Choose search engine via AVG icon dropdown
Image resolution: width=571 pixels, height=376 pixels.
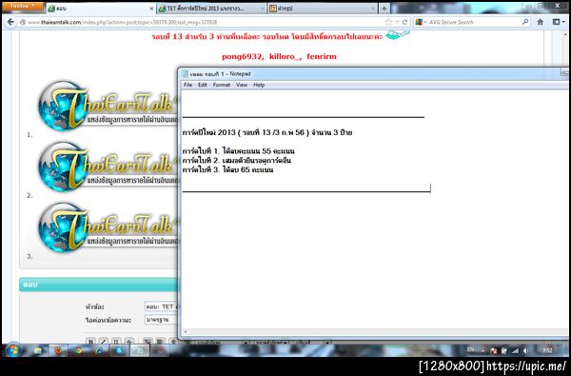coord(421,22)
